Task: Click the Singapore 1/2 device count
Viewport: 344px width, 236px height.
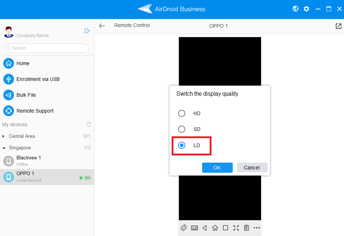Action: point(87,147)
